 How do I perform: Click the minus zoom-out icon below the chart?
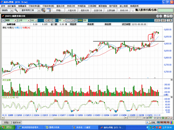[x=144, y=118]
